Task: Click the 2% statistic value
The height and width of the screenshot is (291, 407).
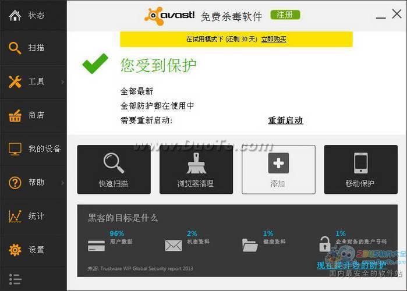Action: pyautogui.click(x=192, y=233)
